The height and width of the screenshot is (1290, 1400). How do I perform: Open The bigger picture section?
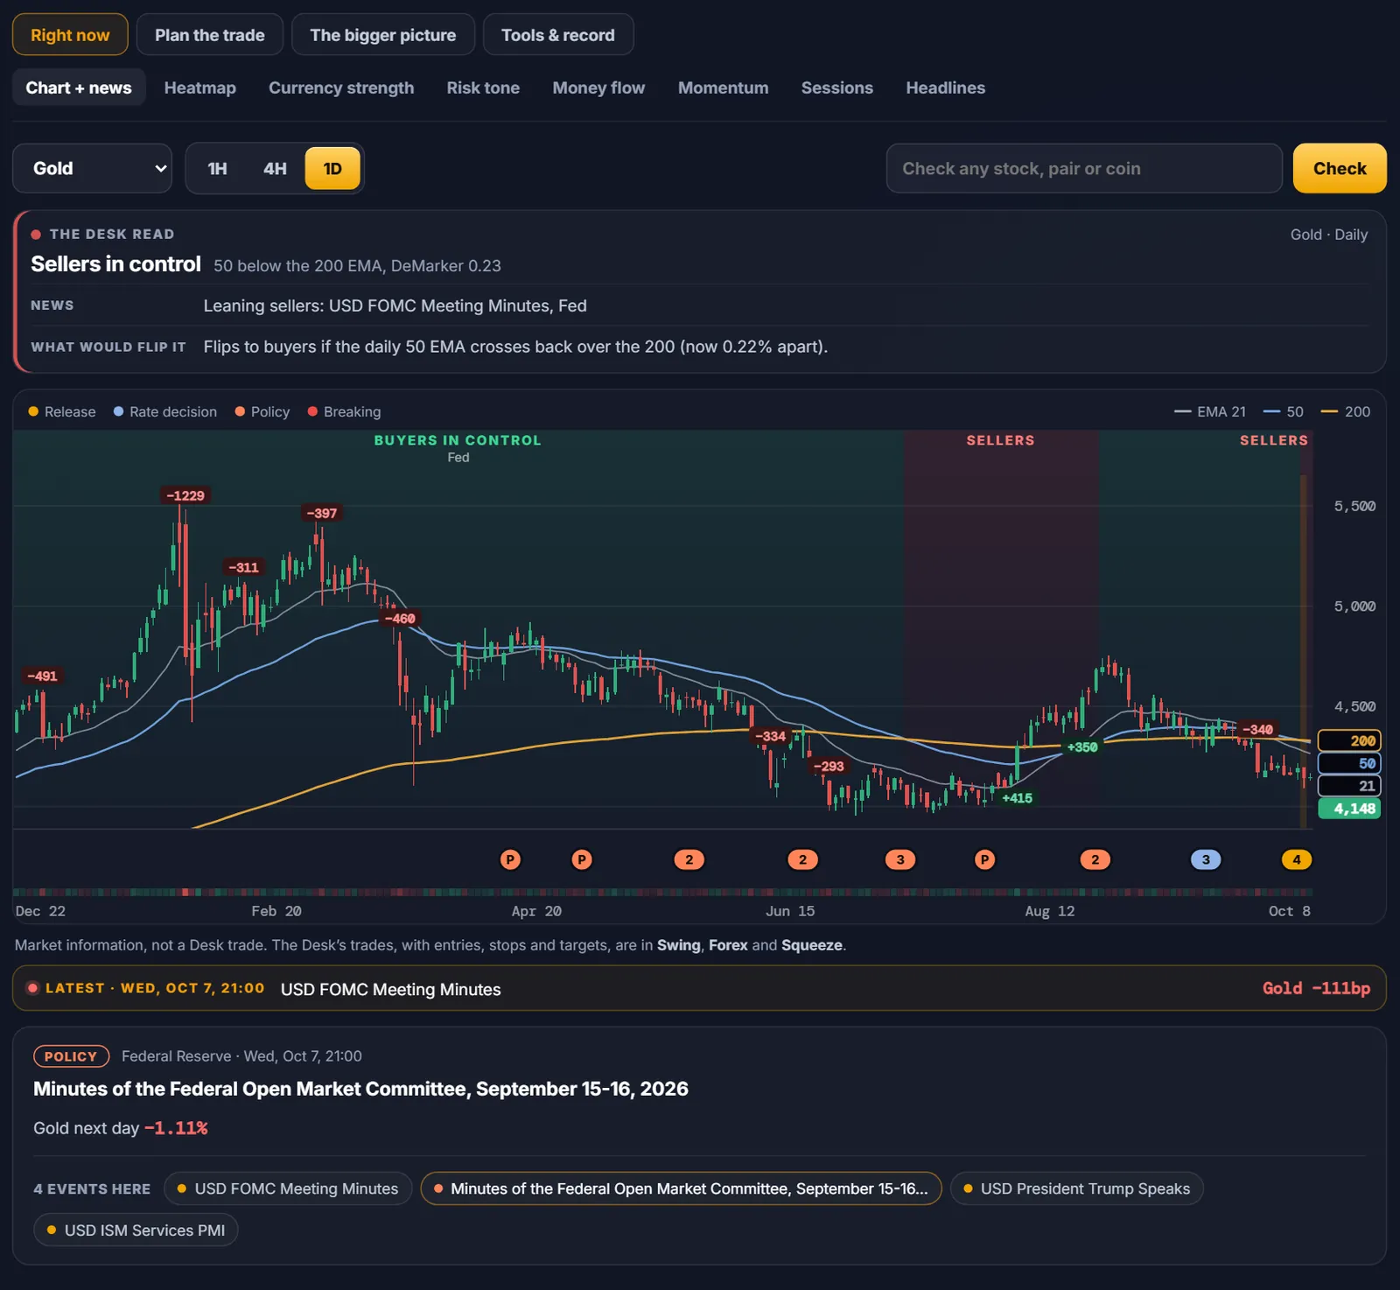point(382,35)
